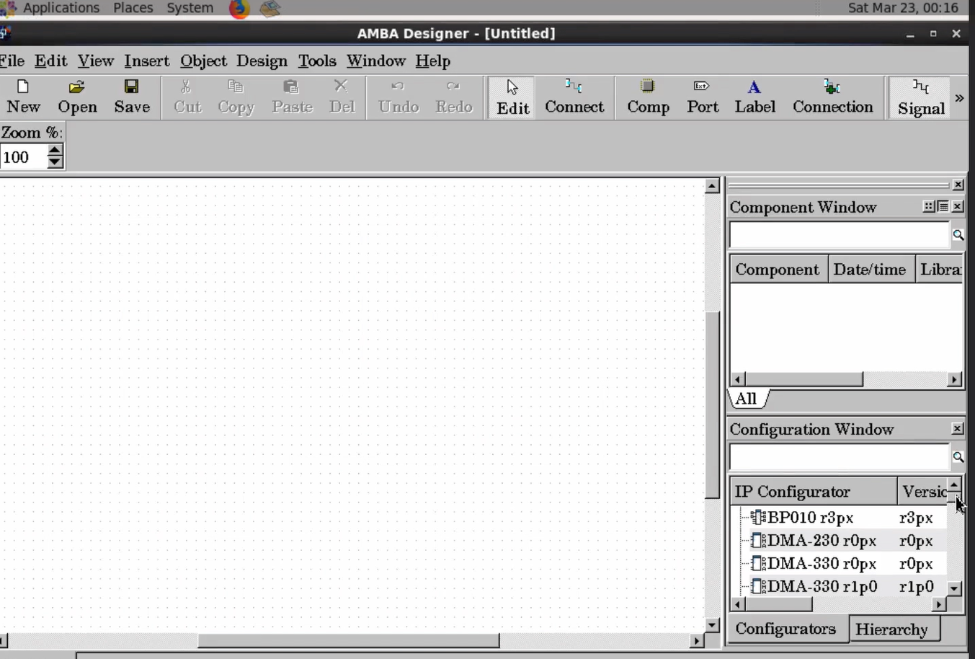Click canvas horizontal scrollbar right arrow

[x=696, y=640]
